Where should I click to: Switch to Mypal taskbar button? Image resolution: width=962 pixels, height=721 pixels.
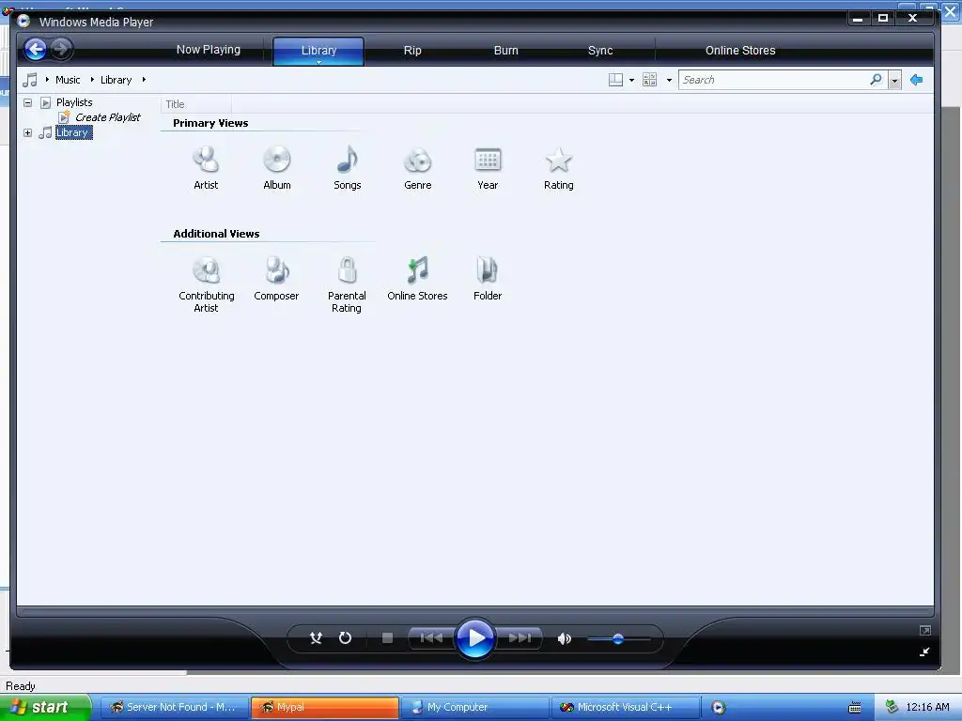tap(324, 707)
